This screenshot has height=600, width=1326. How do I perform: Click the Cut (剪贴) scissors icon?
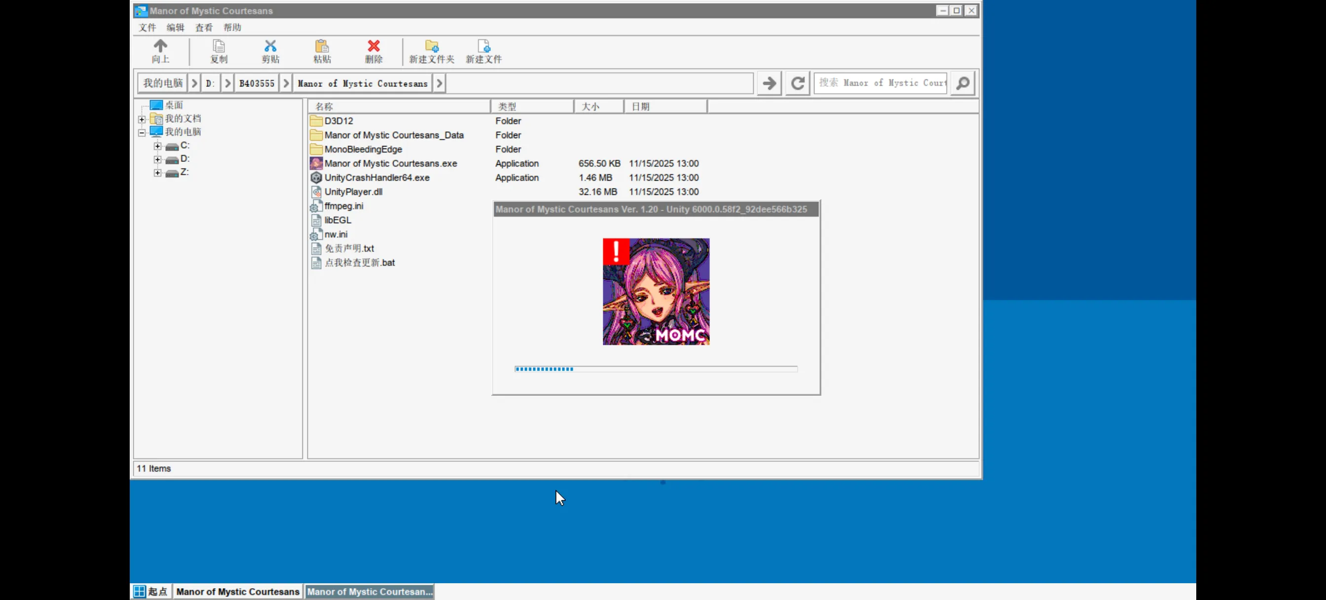point(270,46)
